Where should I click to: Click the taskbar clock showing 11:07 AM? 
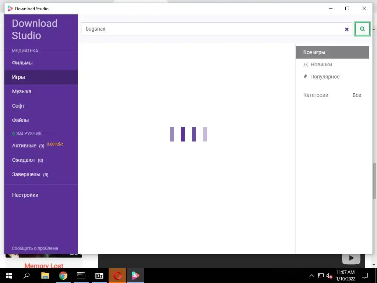345,276
